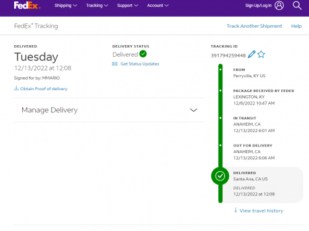
Task: Click Perryville, KY US origin text
Action: (249, 76)
